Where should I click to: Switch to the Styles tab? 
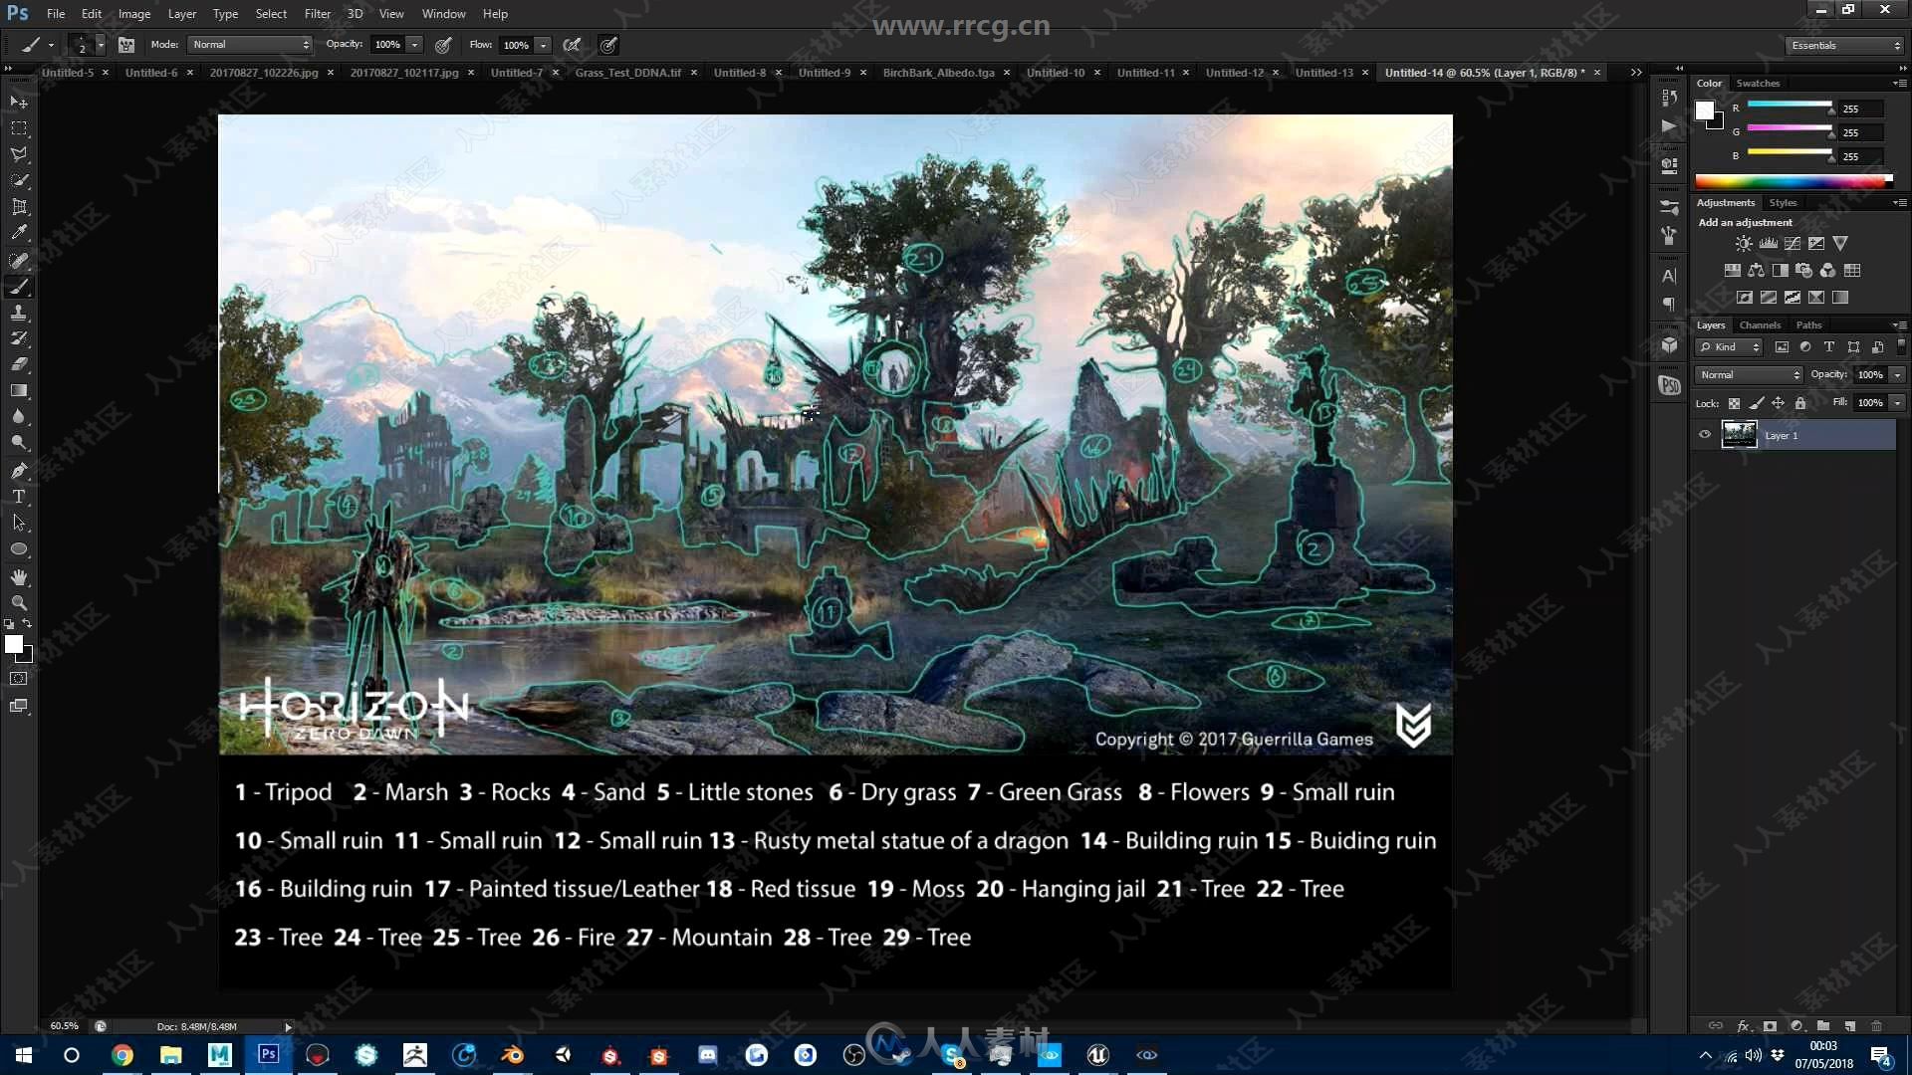point(1783,203)
